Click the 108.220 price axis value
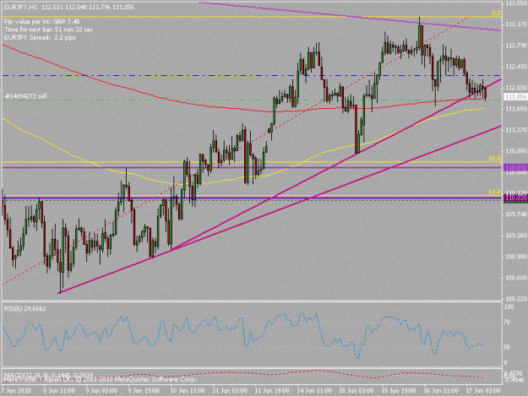The height and width of the screenshot is (396, 528). 516,299
